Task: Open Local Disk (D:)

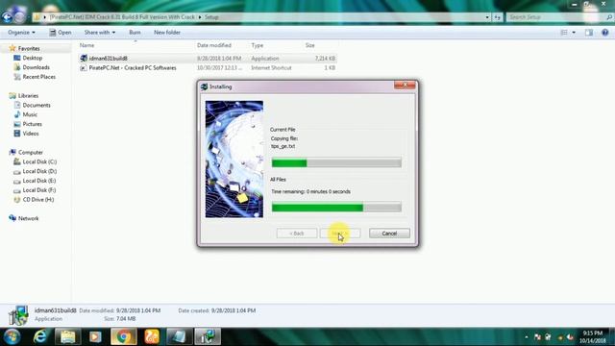Action: coord(39,171)
